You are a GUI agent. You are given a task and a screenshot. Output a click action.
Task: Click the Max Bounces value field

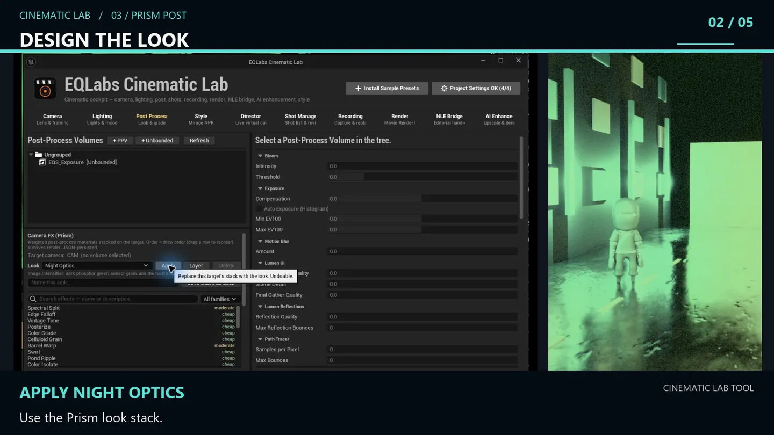422,360
